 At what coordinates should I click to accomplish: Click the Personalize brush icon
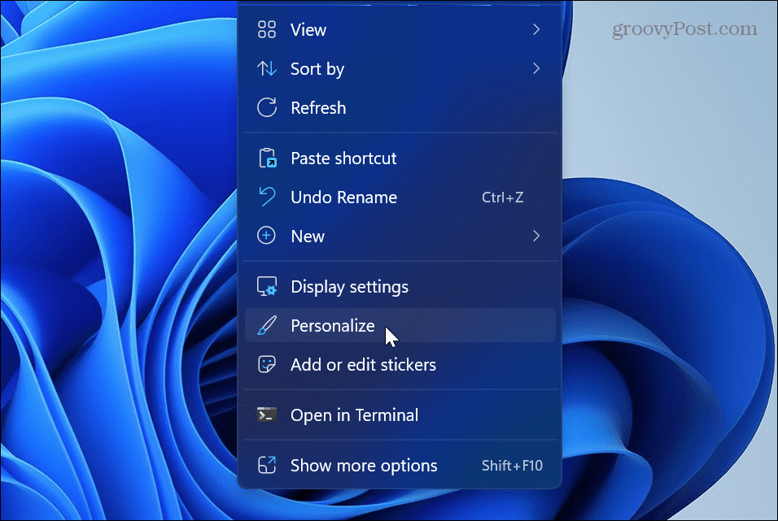pos(266,325)
